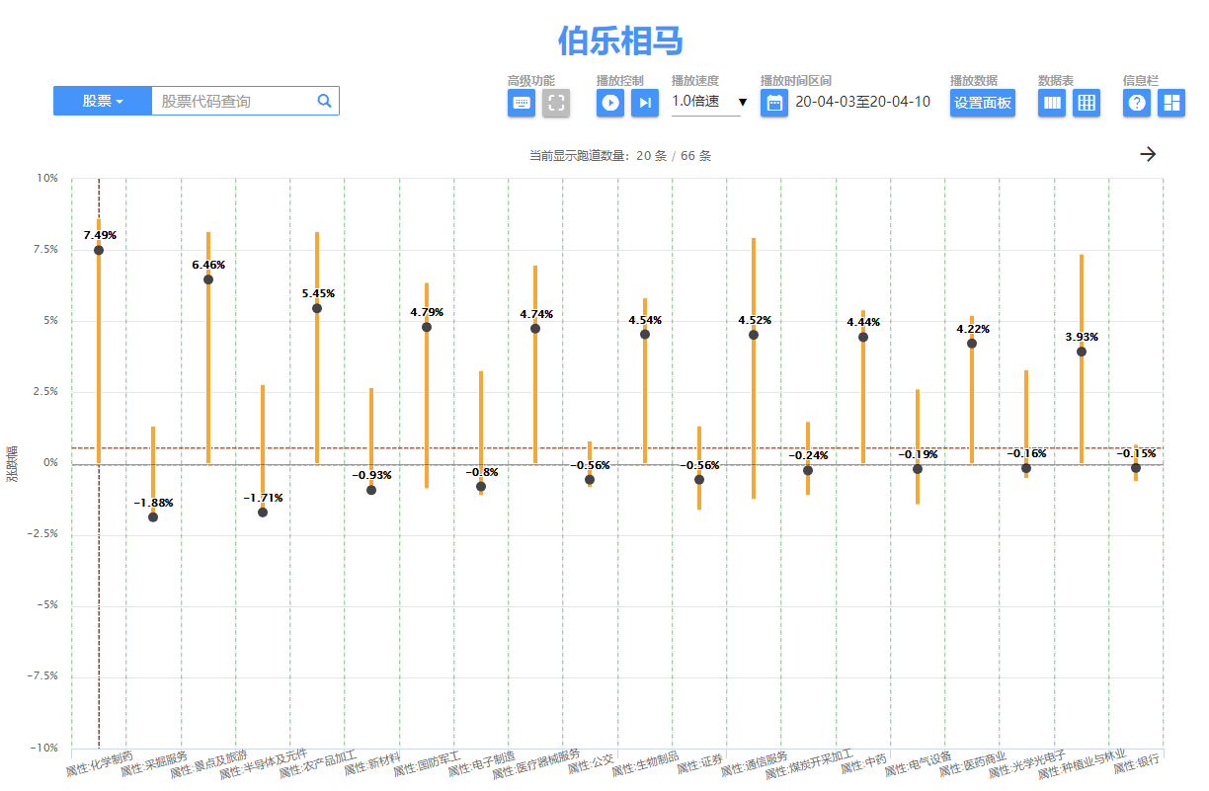Click the 3.93% data point for 种植业与林业
1209x791 pixels.
click(1082, 352)
